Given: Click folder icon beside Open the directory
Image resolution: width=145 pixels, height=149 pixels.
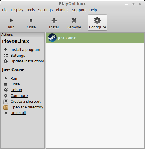Looking at the screenshot, I should [x=6, y=107].
